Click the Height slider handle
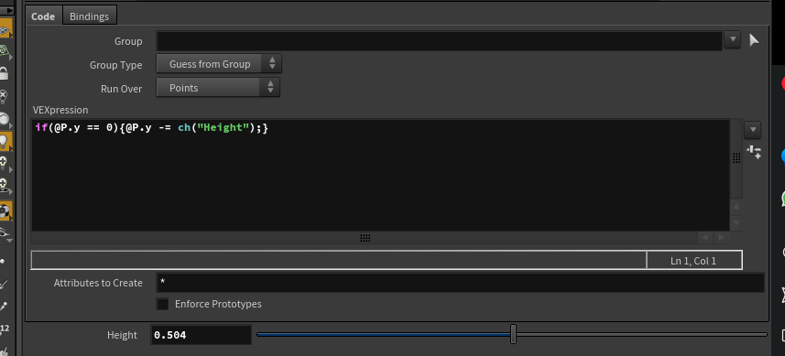785x356 pixels. [513, 334]
